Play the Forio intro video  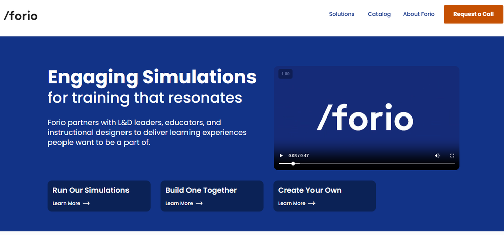pyautogui.click(x=281, y=156)
